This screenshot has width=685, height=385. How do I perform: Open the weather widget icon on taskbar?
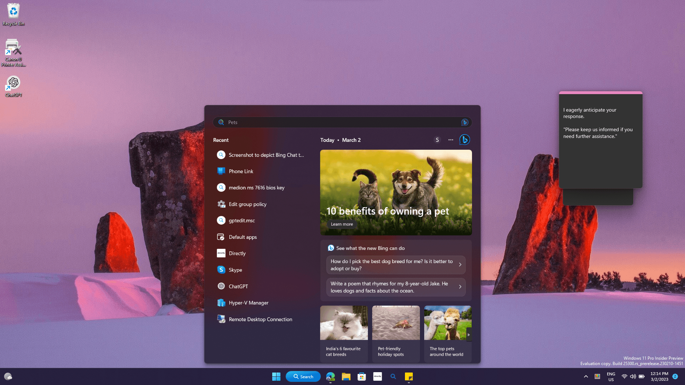click(8, 376)
